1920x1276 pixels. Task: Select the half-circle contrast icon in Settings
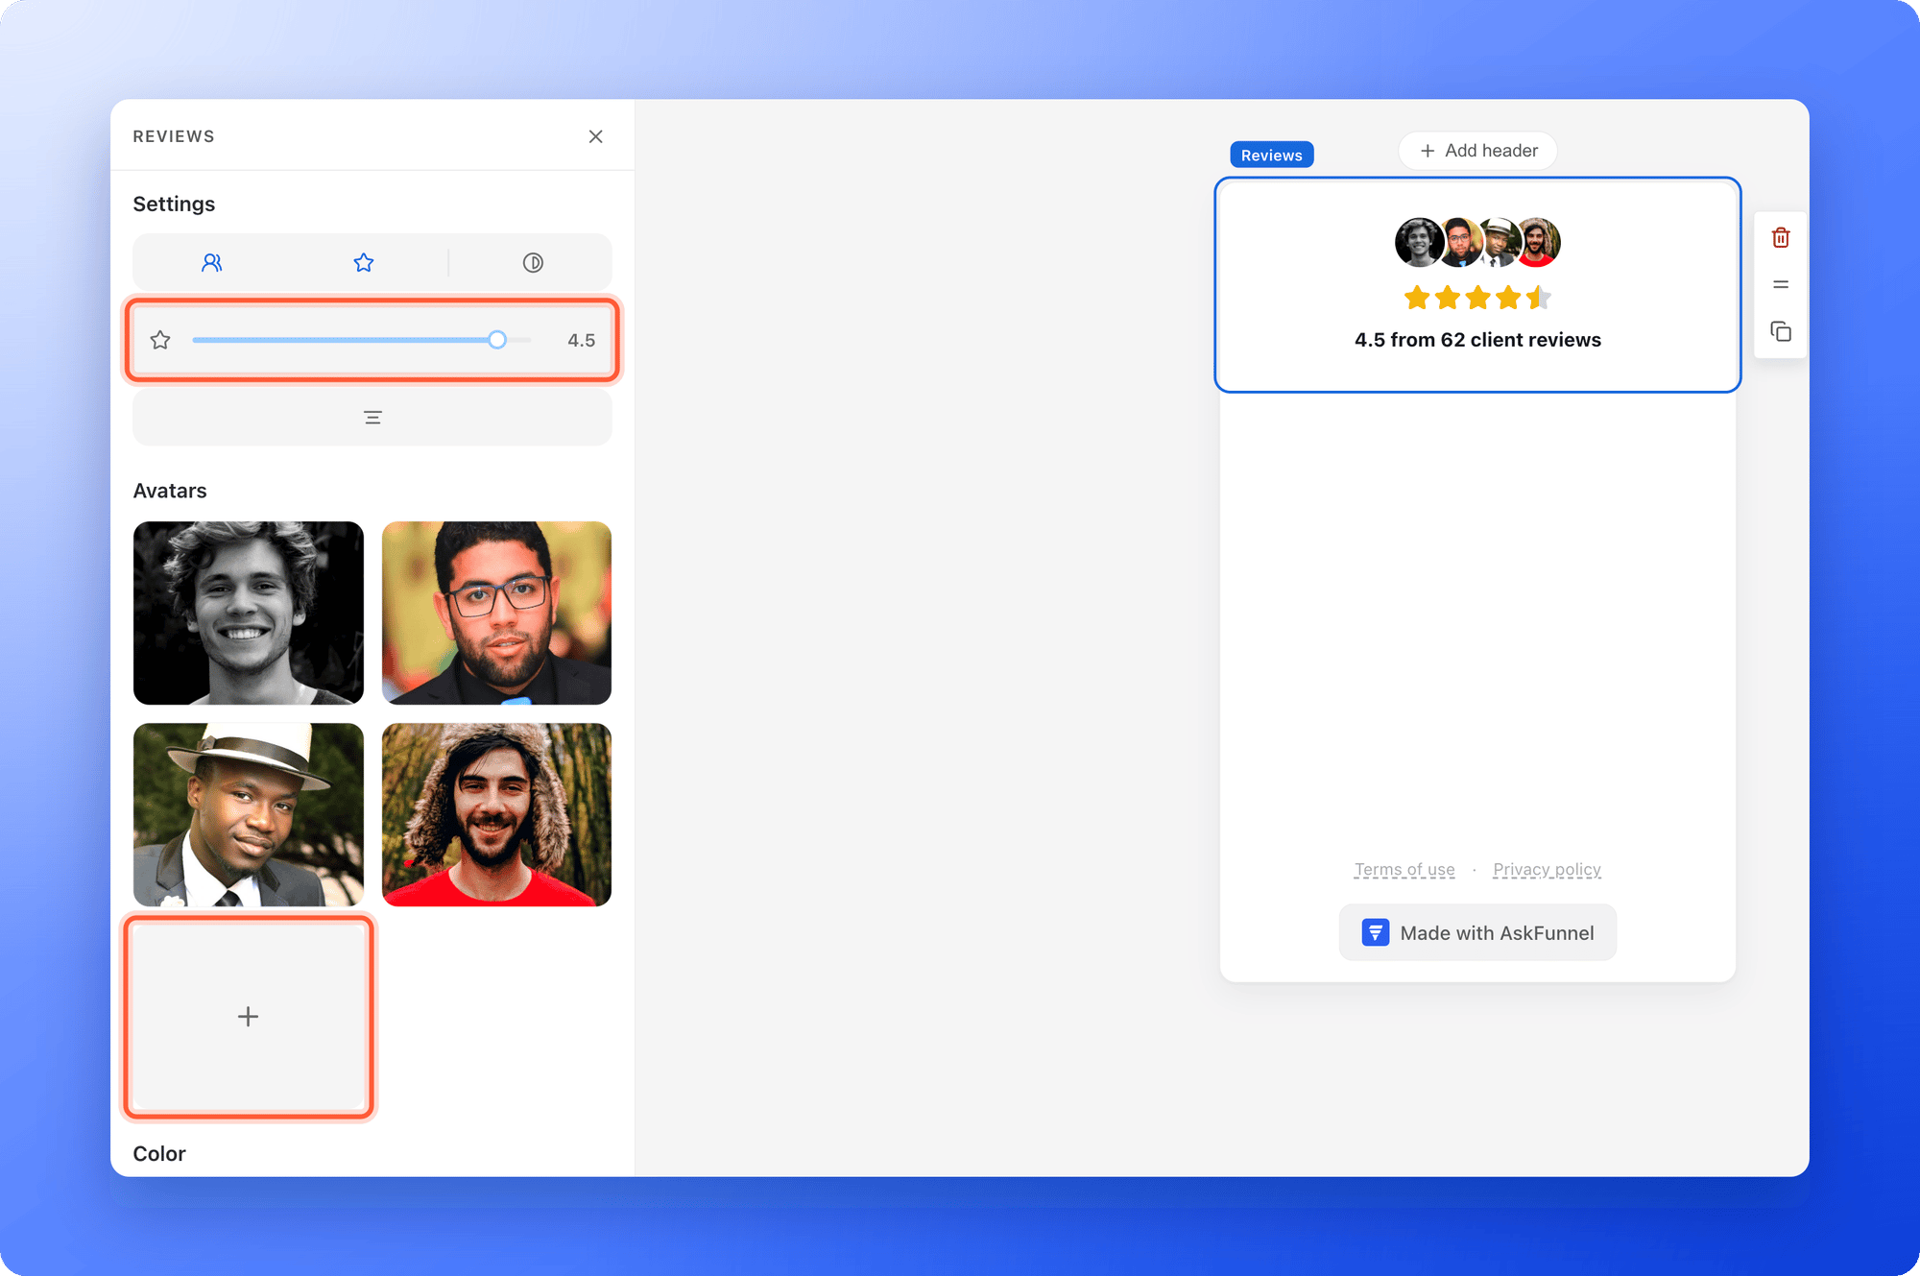(x=533, y=263)
